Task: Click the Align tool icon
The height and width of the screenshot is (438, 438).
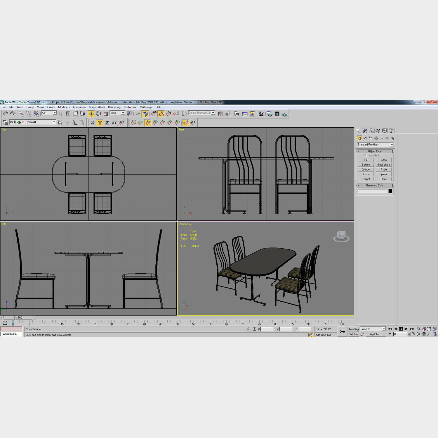Action: [x=228, y=114]
